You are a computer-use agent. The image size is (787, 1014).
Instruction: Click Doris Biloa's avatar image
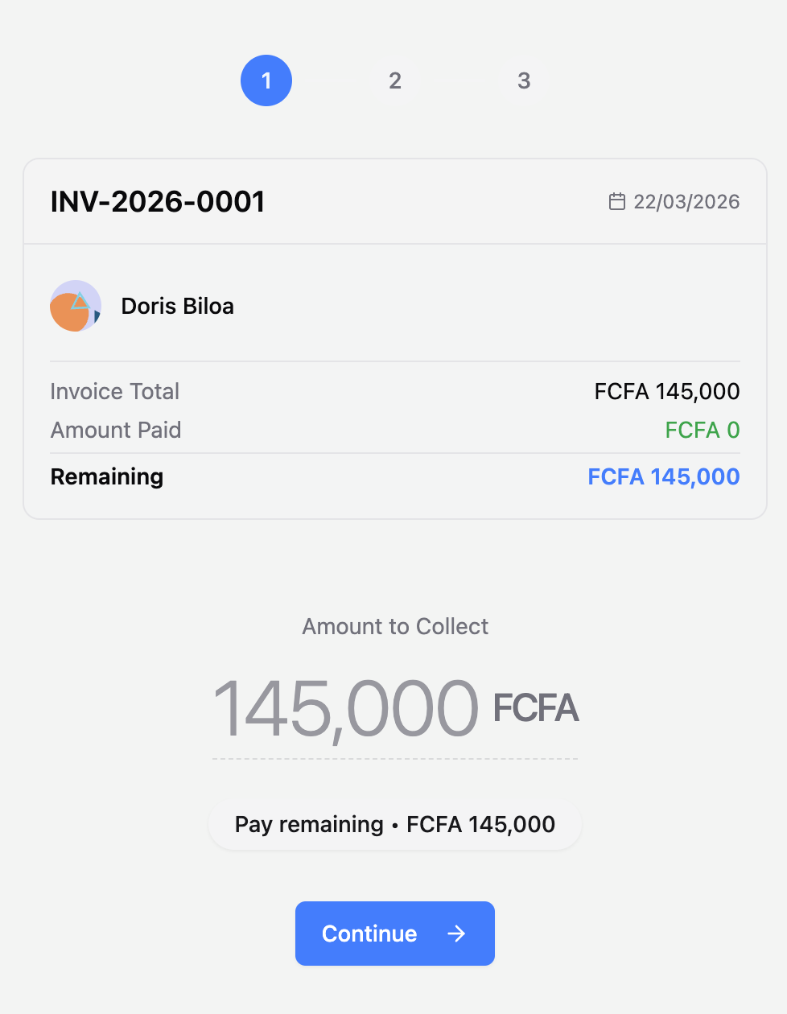76,306
